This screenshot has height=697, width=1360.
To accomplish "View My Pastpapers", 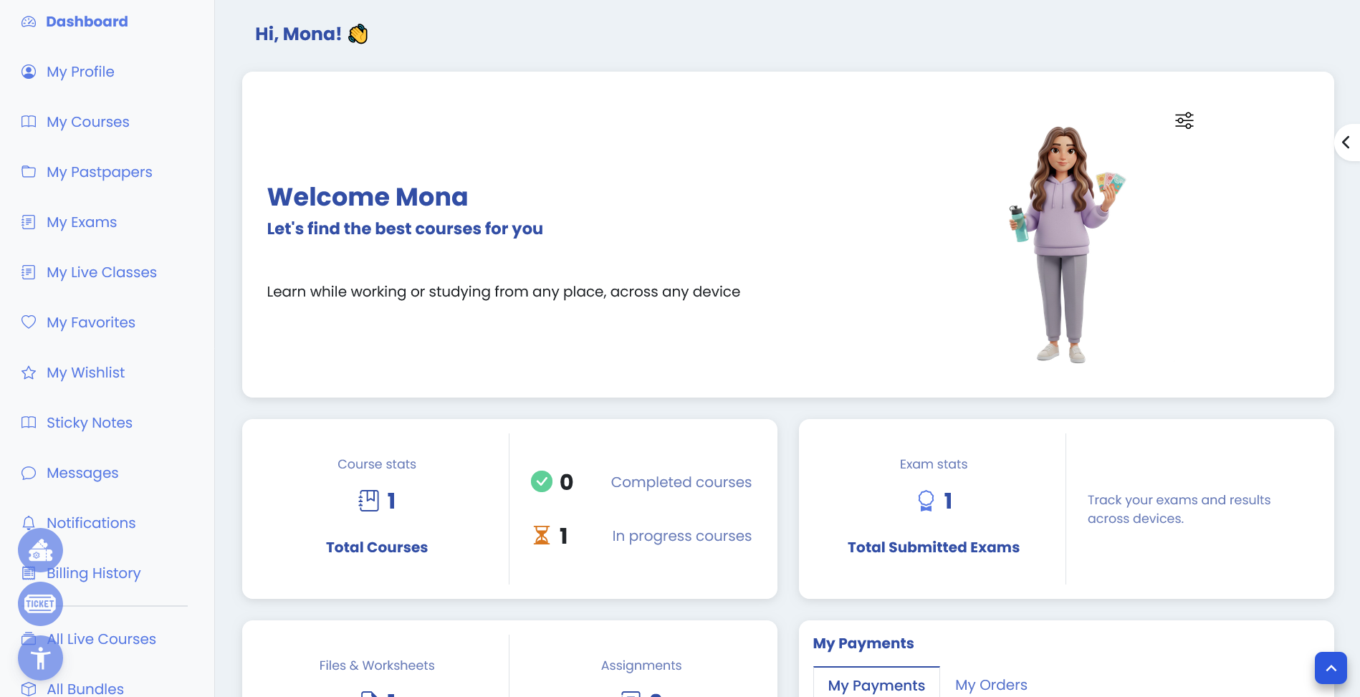I will click(99, 172).
